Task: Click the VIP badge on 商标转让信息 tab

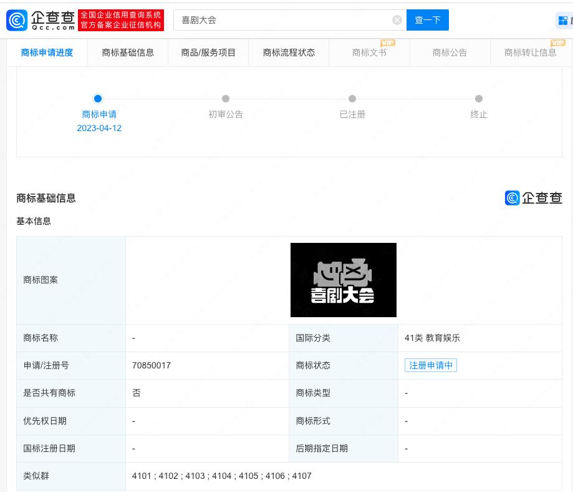Action: pos(558,42)
